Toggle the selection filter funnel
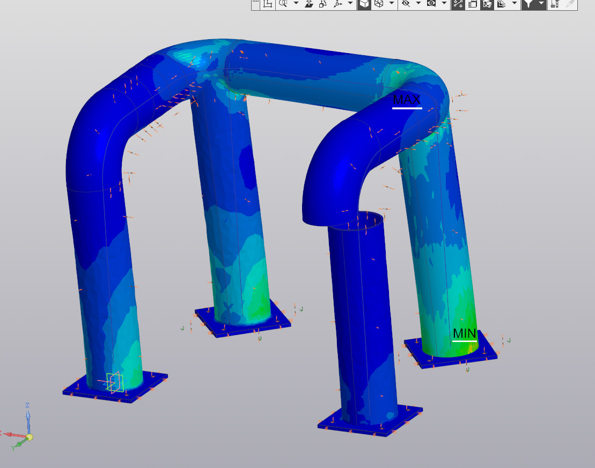Image resolution: width=595 pixels, height=468 pixels. tap(528, 4)
